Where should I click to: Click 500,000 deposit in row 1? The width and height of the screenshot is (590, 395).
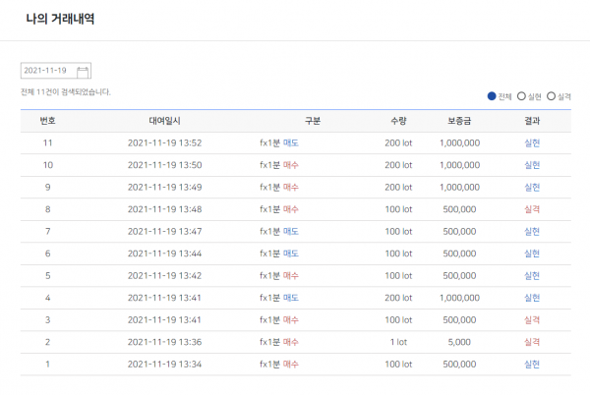(x=459, y=365)
